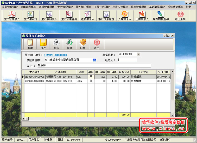Click product cell CK8.205.584

click(x=61, y=77)
